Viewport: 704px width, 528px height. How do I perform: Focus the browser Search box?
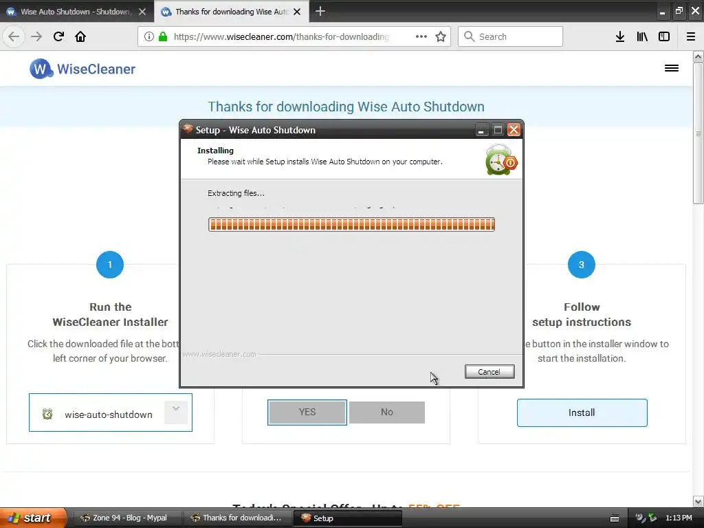[x=510, y=36]
